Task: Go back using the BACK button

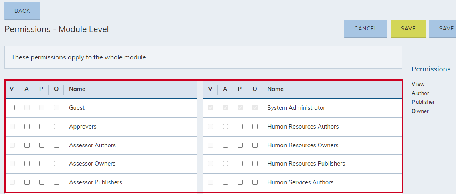Action: pos(22,11)
